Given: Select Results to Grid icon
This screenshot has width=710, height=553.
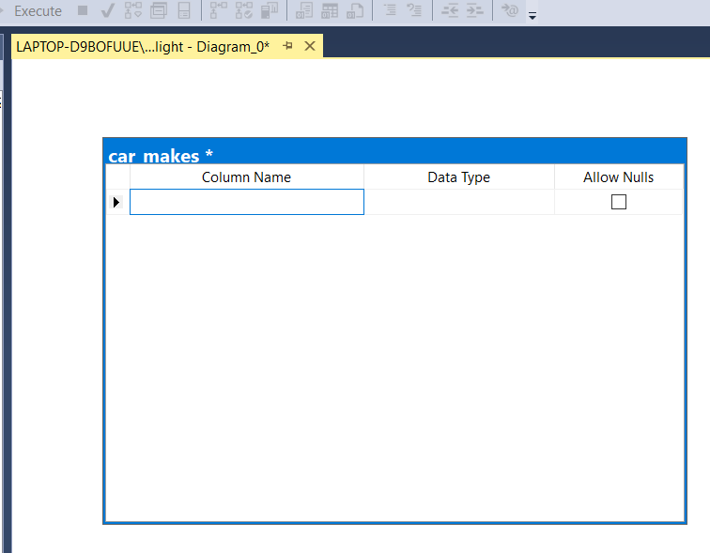Looking at the screenshot, I should [x=330, y=11].
